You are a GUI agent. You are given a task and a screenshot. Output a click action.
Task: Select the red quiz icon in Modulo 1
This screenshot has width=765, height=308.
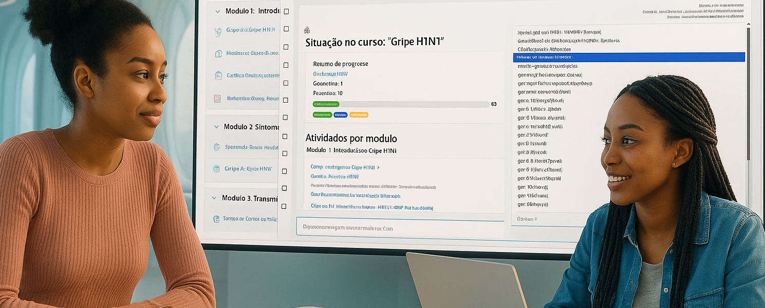pyautogui.click(x=218, y=98)
